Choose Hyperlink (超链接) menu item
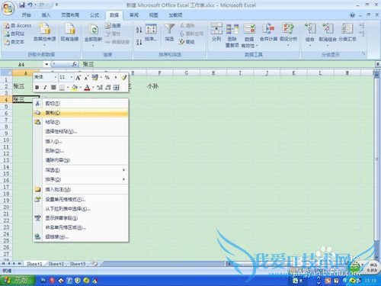This screenshot has width=381, height=286. tap(81, 236)
